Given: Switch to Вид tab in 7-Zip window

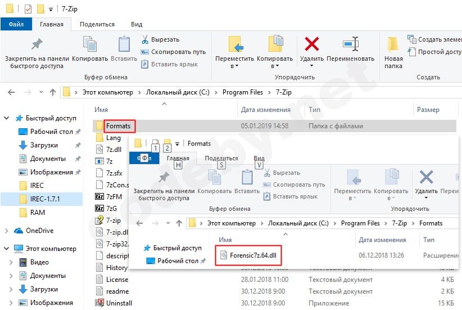Looking at the screenshot, I should tap(137, 24).
